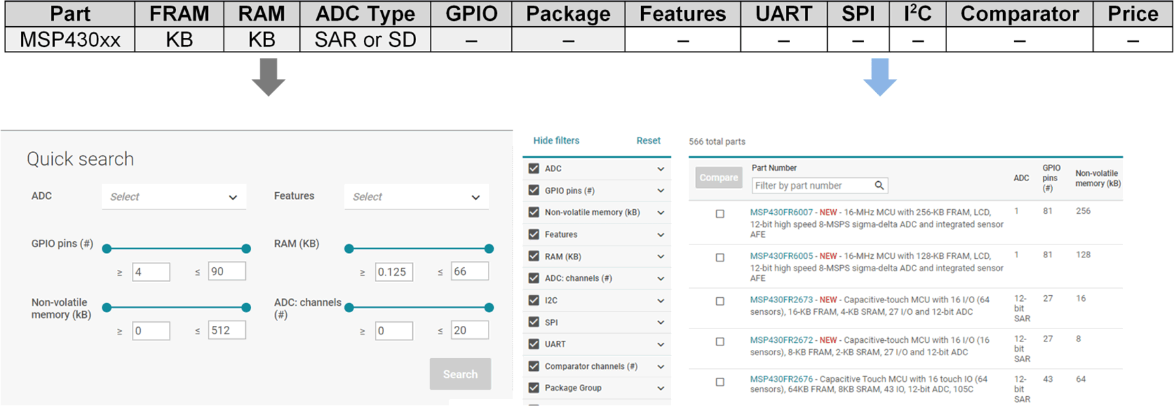The width and height of the screenshot is (1174, 406).
Task: Click the Non-volatile memory minimum slider handle
Action: click(107, 308)
